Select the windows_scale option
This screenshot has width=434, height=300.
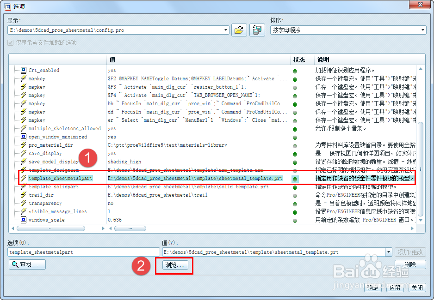point(46,220)
